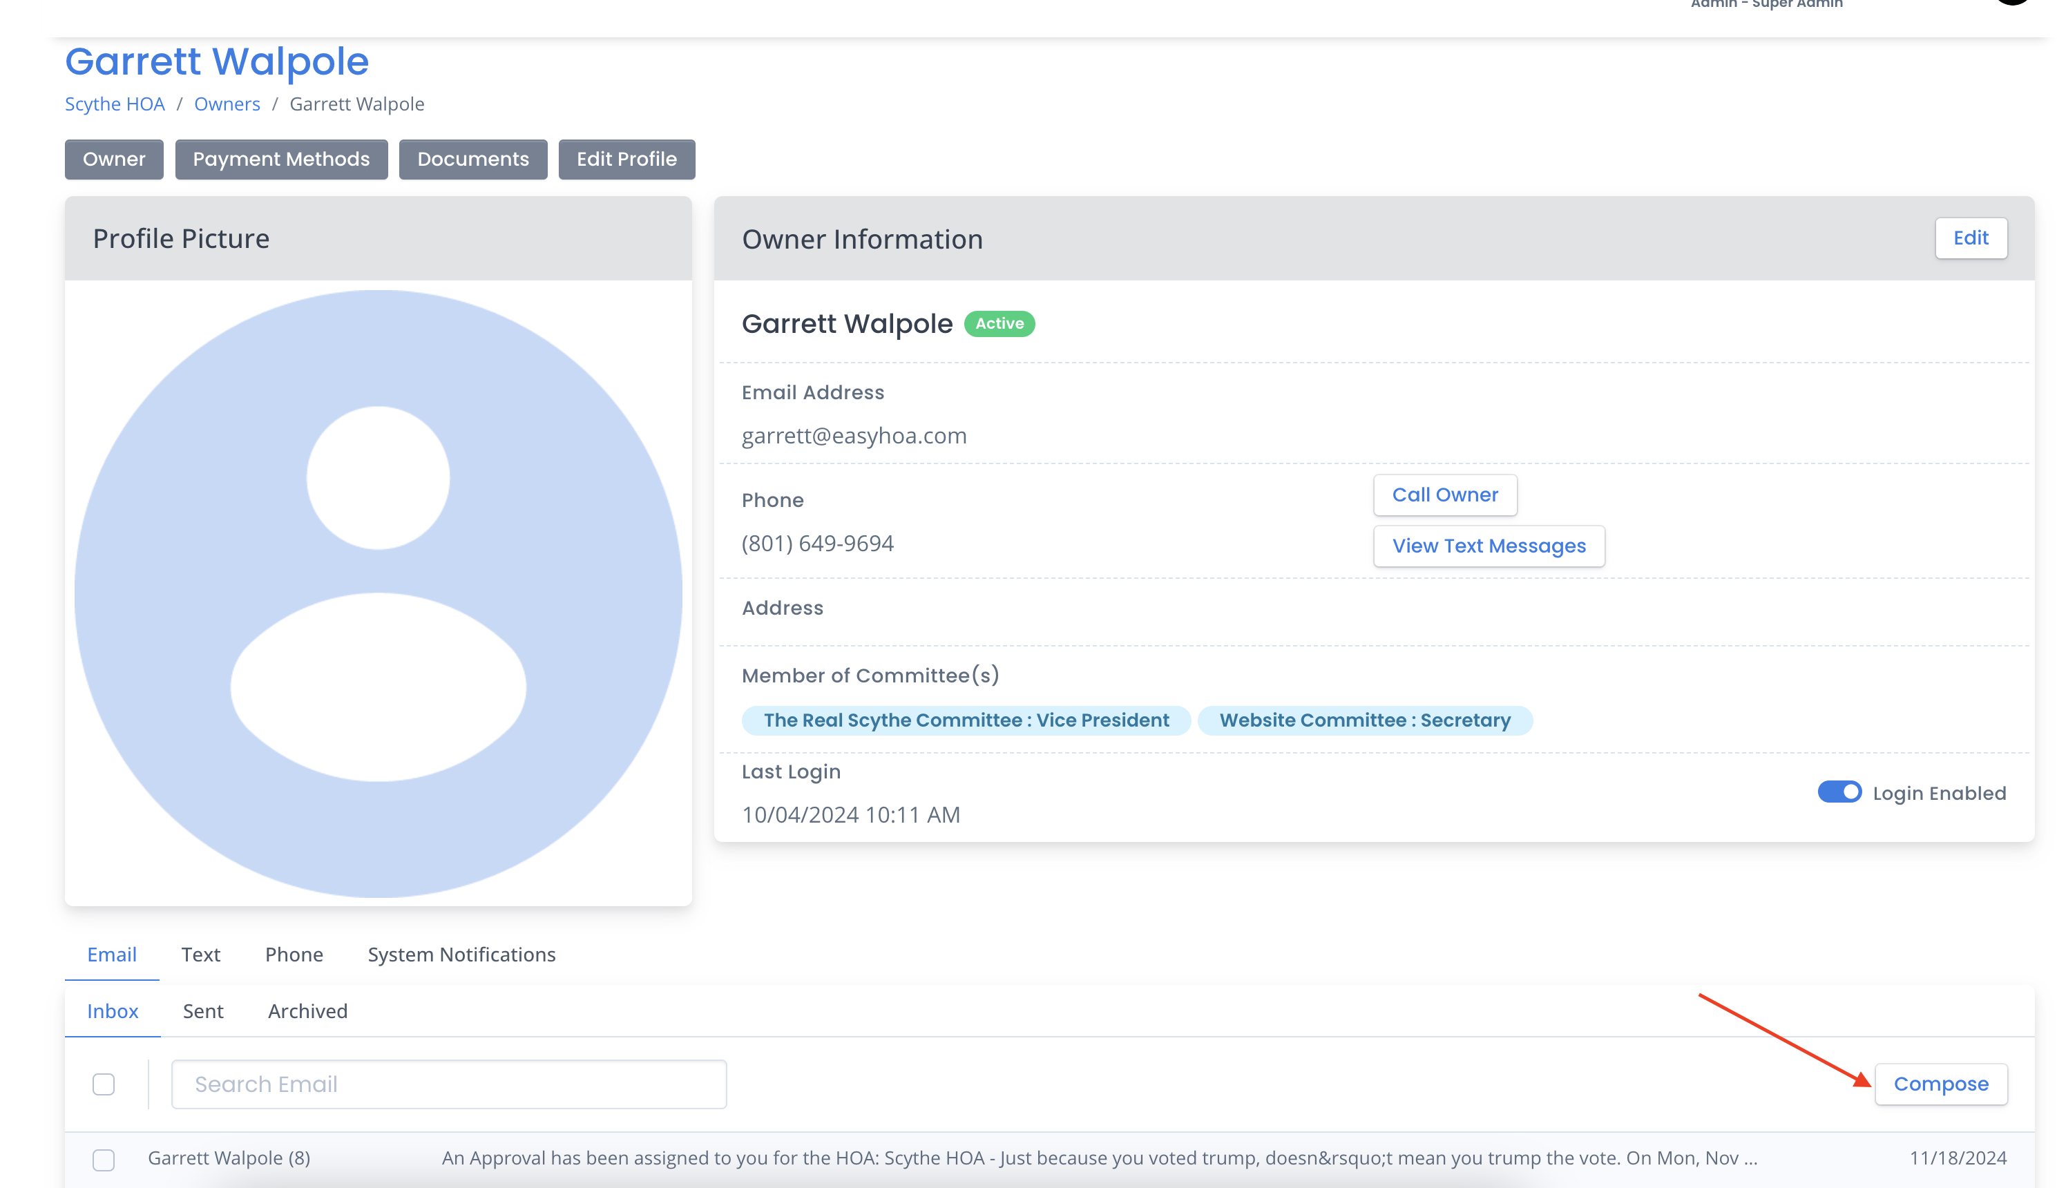
Task: Open the System Notifications tab
Action: (x=461, y=954)
